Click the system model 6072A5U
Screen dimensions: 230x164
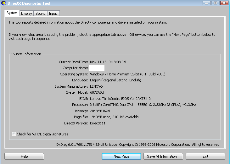click(97, 93)
